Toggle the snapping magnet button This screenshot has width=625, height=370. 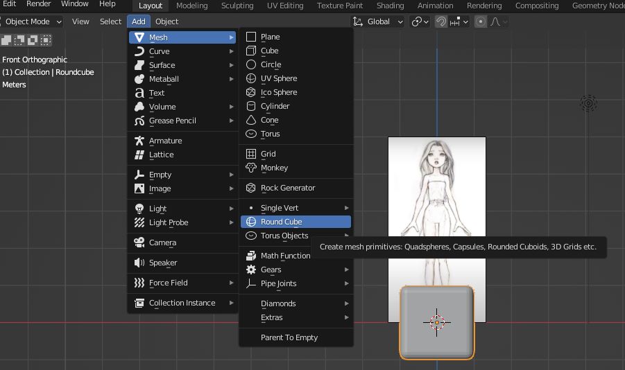pos(441,21)
